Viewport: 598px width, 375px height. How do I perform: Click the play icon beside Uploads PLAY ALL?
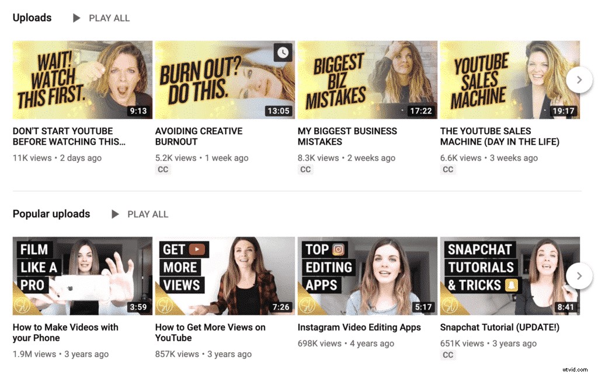(77, 18)
